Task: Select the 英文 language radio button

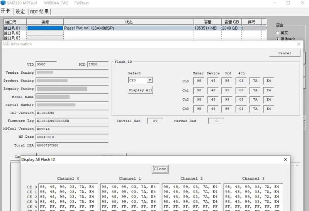Action: [x=277, y=33]
